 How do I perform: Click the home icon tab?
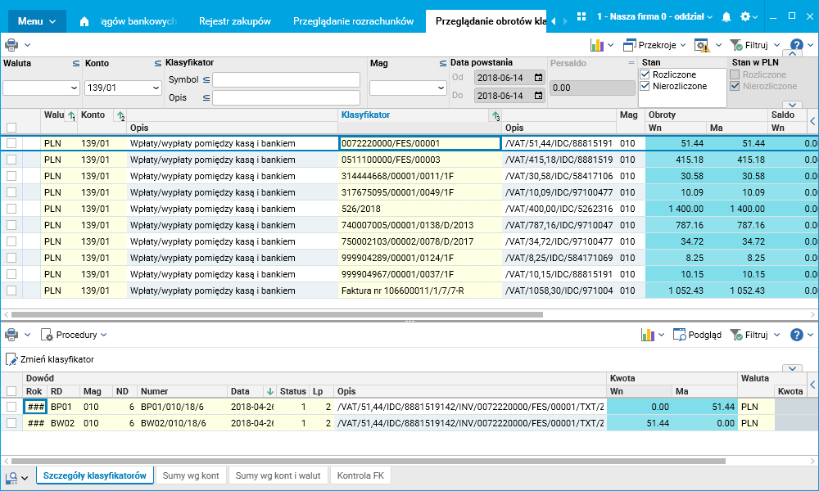(84, 21)
